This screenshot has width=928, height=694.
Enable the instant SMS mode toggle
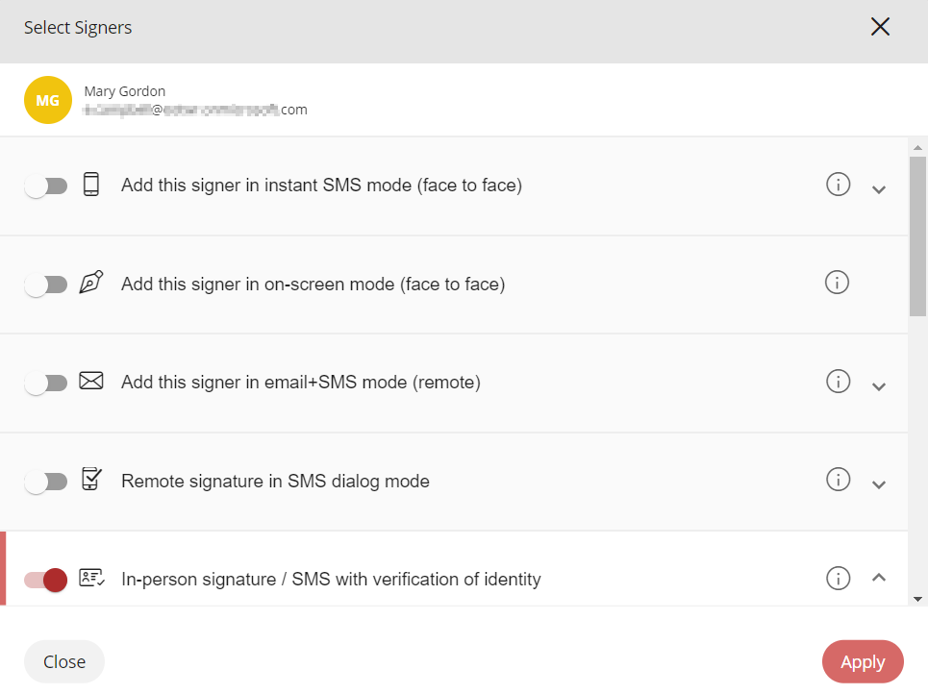pos(46,186)
